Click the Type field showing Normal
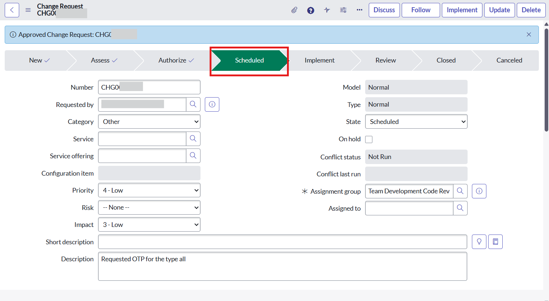This screenshot has width=549, height=301. tap(416, 104)
